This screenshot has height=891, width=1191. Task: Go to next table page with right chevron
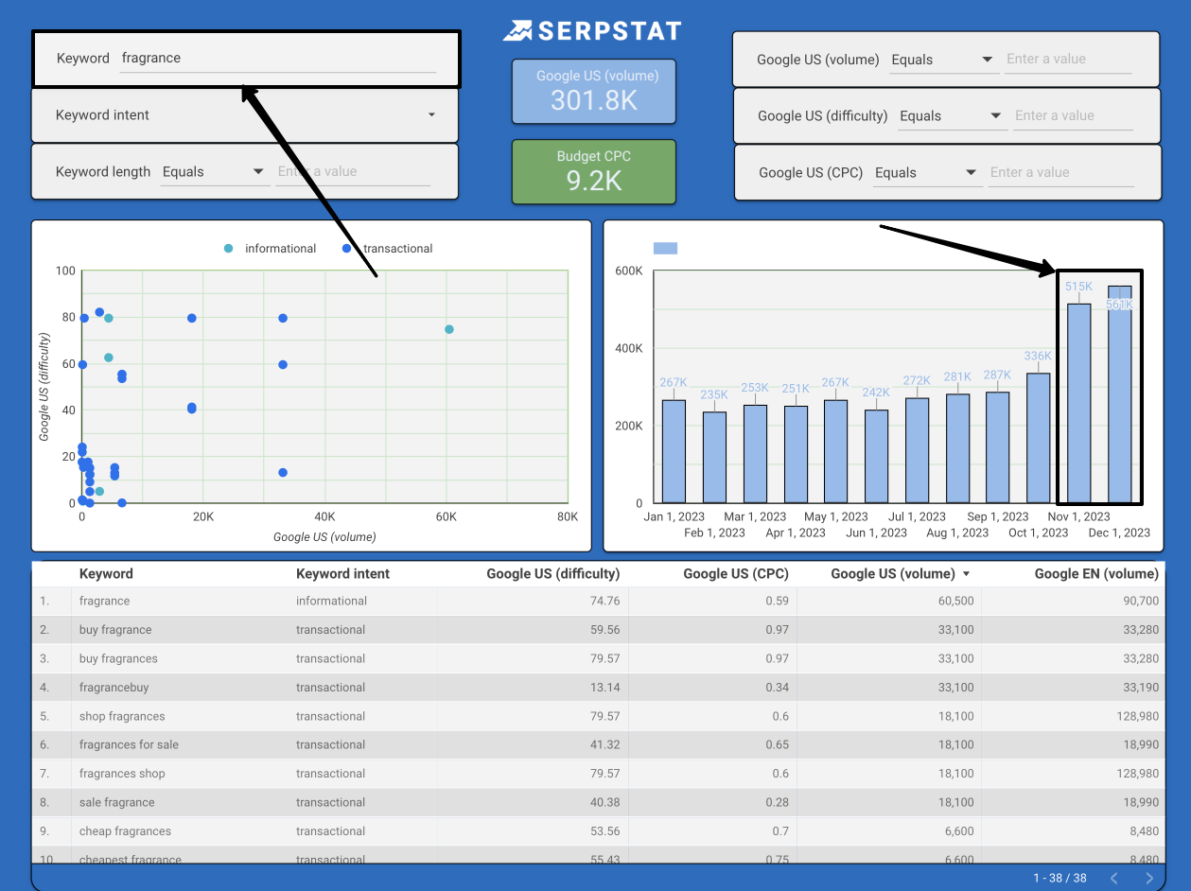click(1149, 878)
